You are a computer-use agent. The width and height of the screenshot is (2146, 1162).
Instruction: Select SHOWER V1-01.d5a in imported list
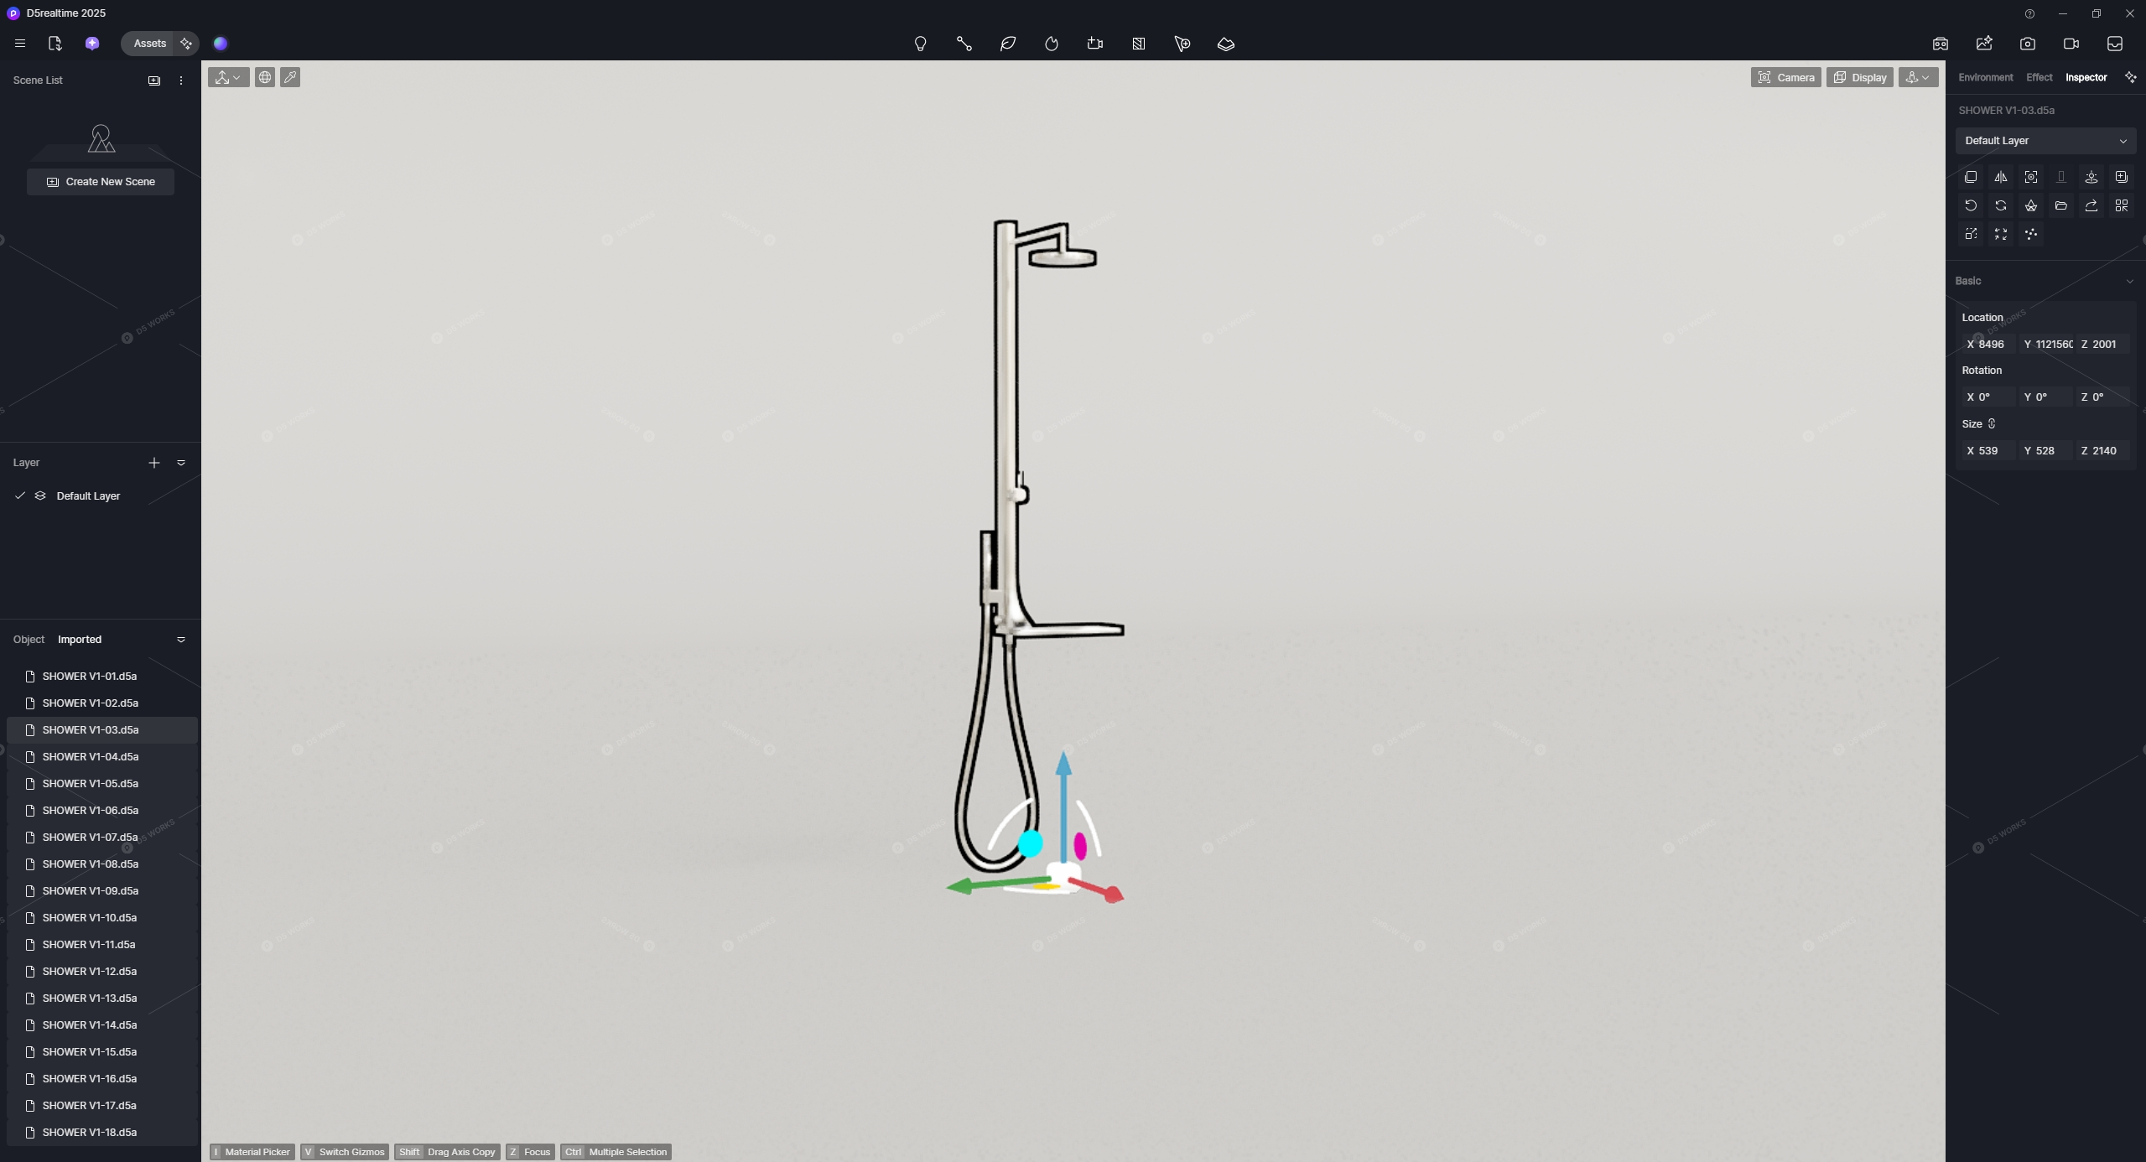point(102,677)
